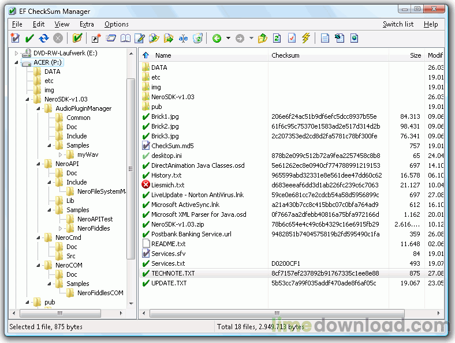This screenshot has width=455, height=343.
Task: Click the copy files toolbar icon
Action: (154, 38)
